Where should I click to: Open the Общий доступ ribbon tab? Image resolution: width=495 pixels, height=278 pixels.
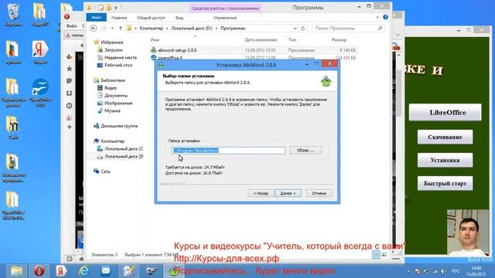pyautogui.click(x=151, y=18)
